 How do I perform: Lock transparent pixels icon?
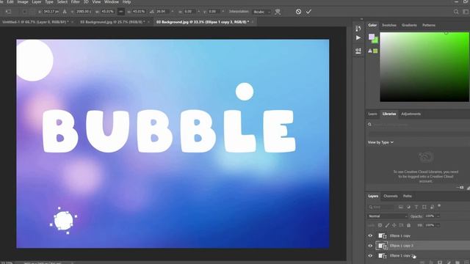[x=380, y=225]
